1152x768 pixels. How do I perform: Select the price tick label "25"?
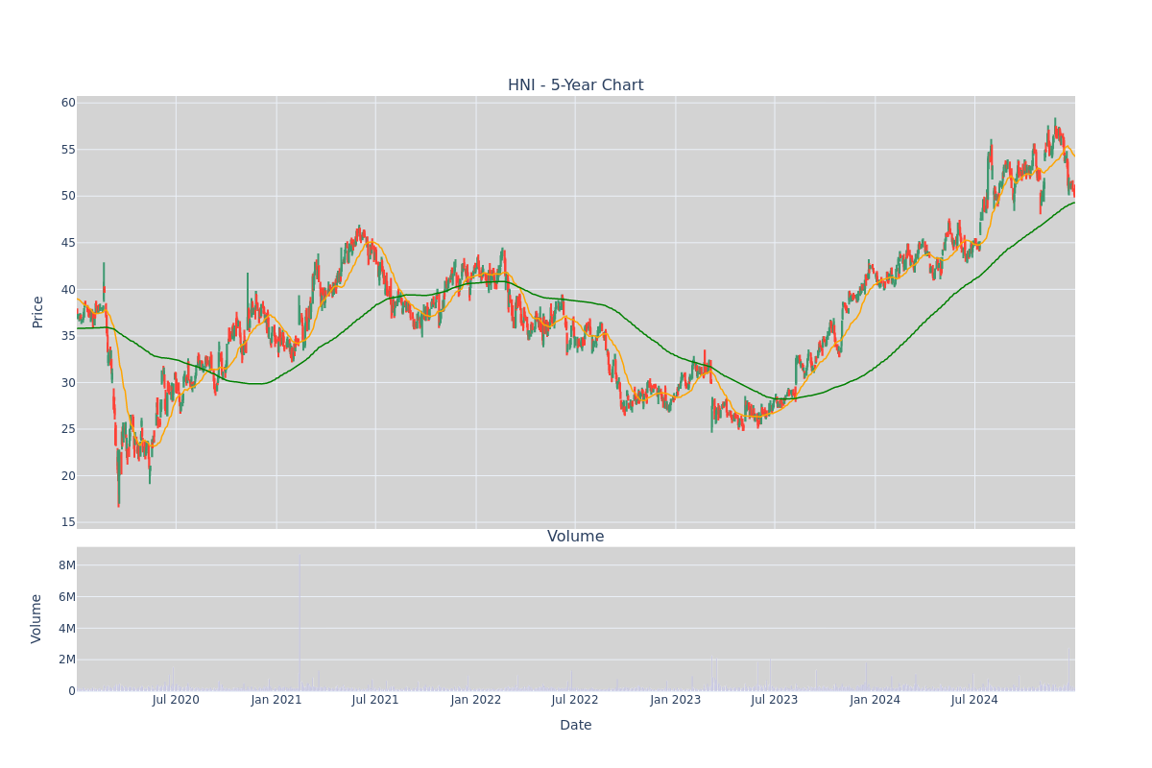click(x=68, y=429)
